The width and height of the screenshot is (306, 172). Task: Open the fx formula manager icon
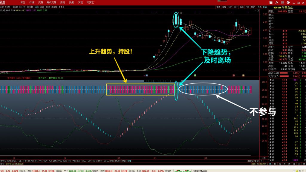pyautogui.click(x=277, y=2)
